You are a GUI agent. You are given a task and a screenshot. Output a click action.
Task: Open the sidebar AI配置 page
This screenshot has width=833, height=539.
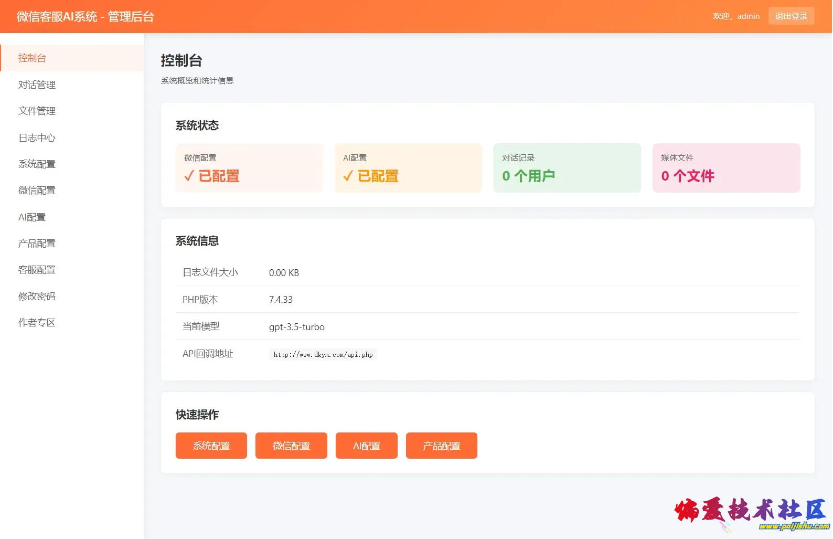coord(32,217)
